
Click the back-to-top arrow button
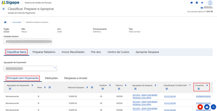click(213, 107)
